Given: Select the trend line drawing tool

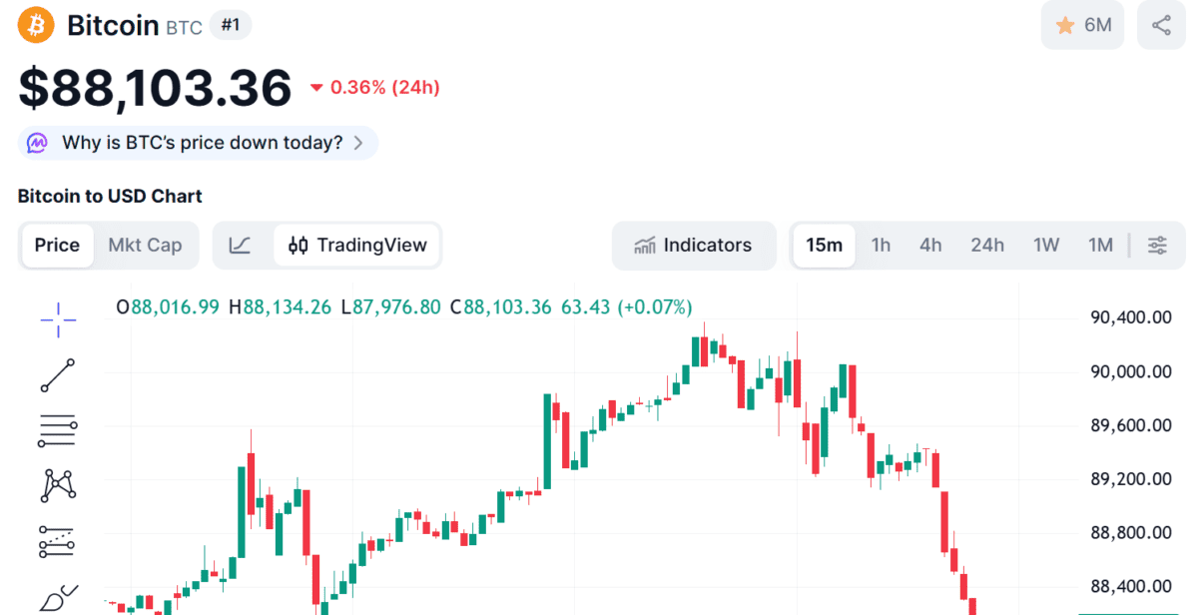Looking at the screenshot, I should tap(58, 374).
